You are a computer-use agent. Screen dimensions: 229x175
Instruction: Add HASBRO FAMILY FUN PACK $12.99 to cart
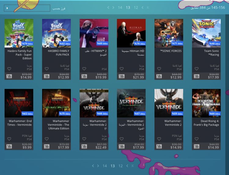[47, 76]
